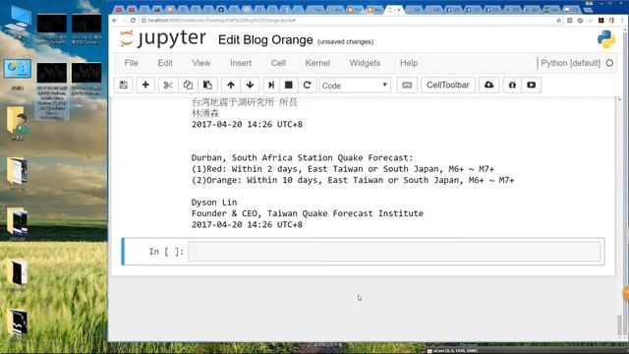Open the Help menu
Image resolution: width=629 pixels, height=354 pixels.
[409, 63]
